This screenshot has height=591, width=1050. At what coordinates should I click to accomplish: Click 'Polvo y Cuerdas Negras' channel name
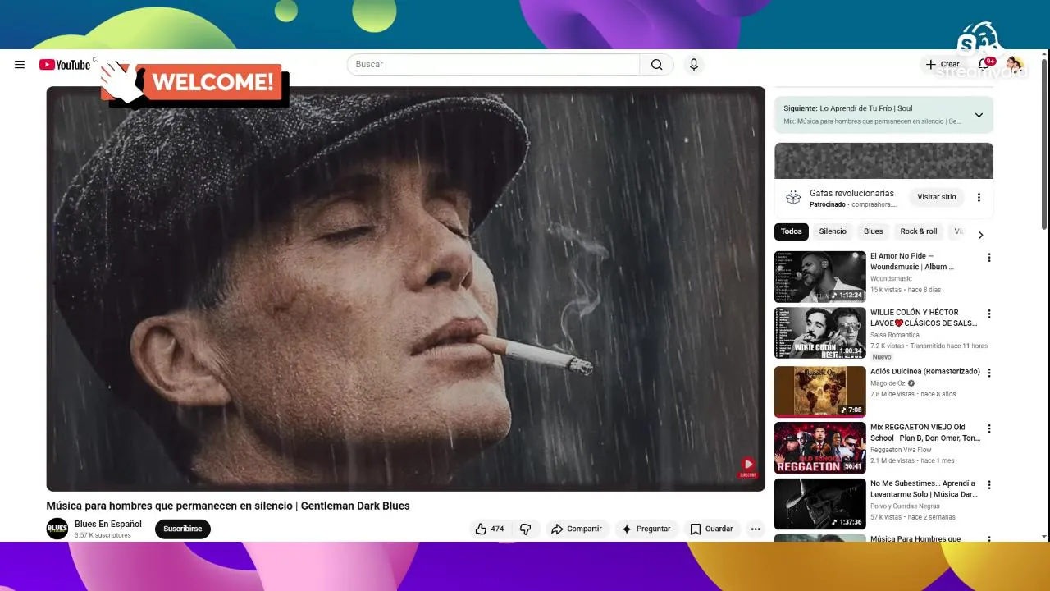tap(905, 506)
